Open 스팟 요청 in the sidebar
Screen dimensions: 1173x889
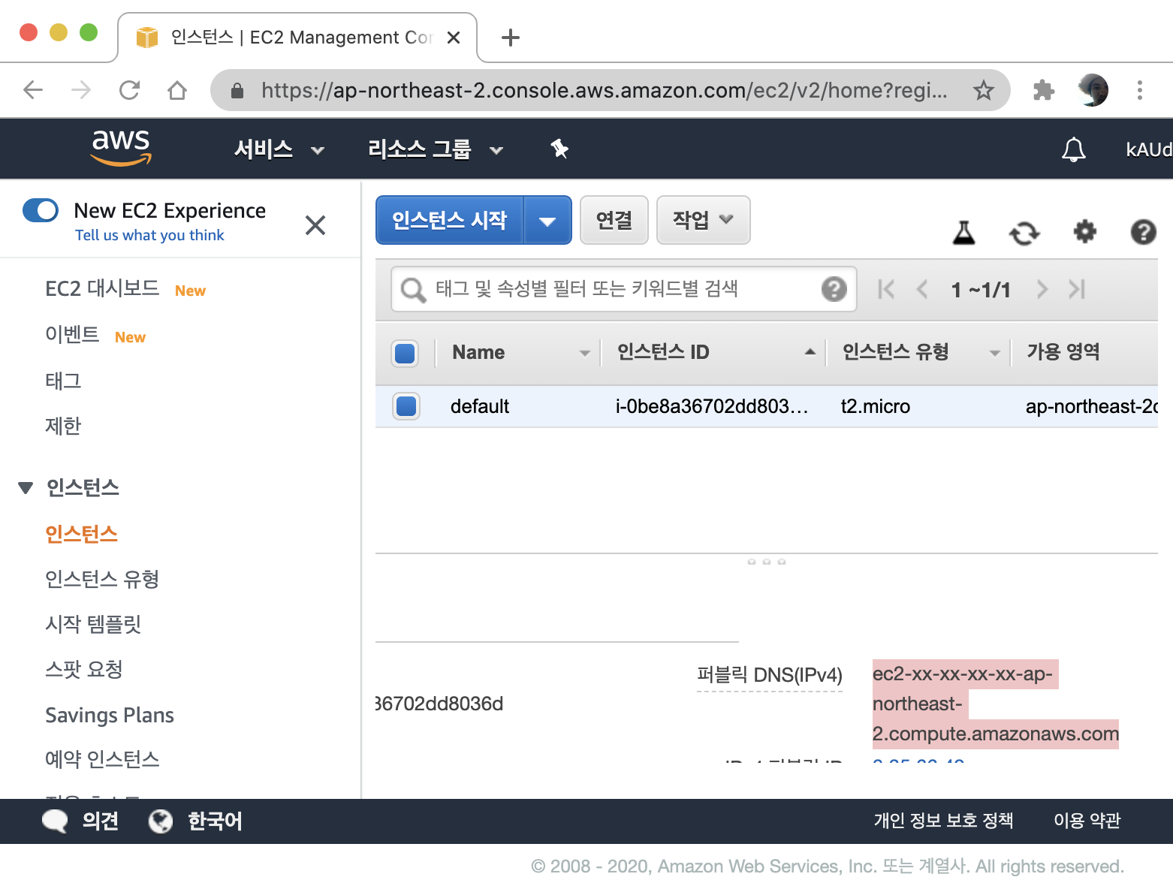84,669
